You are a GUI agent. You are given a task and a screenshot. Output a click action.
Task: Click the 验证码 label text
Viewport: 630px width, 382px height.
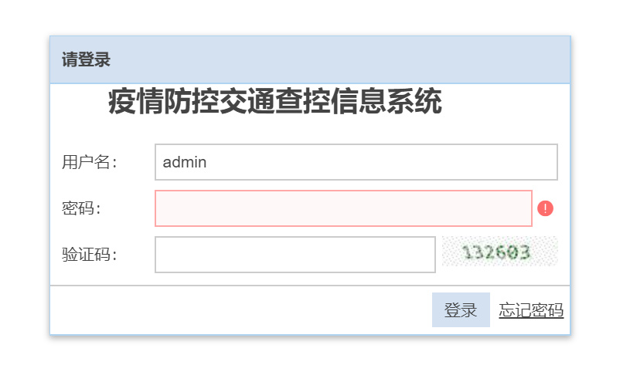click(89, 255)
